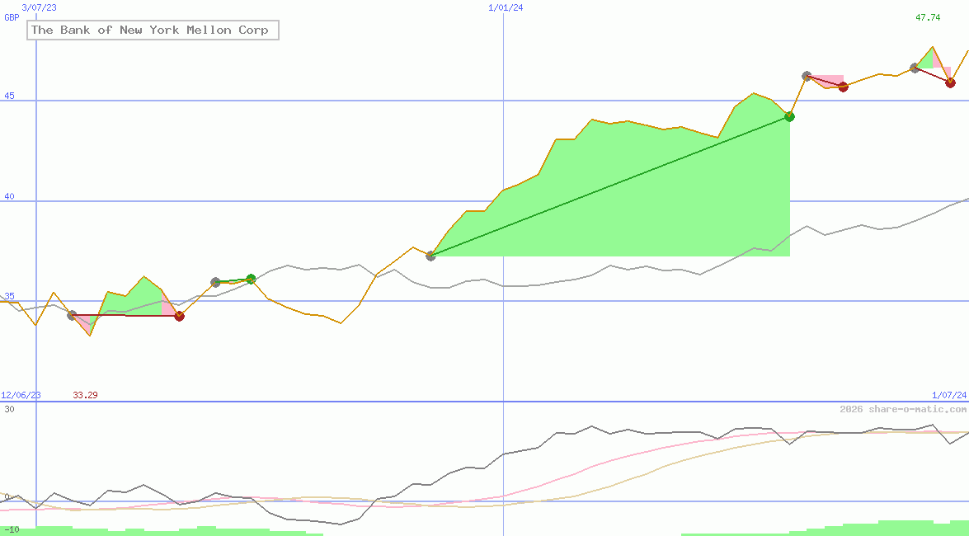This screenshot has height=536, width=969.
Task: Click the gray entry marker above 45 line
Action: pyautogui.click(x=807, y=76)
